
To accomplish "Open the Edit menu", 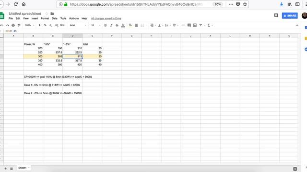I will pos(18,18).
